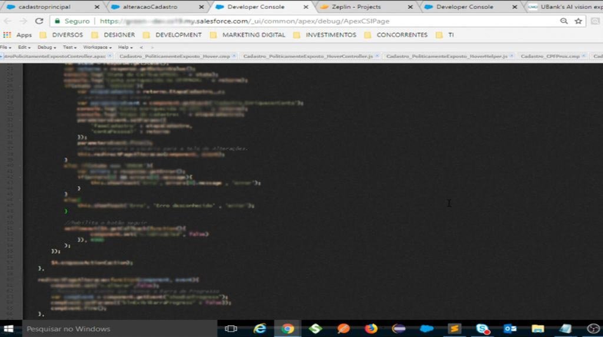Image resolution: width=603 pixels, height=337 pixels.
Task: Open the Edit menu dropdown
Action: pos(24,47)
